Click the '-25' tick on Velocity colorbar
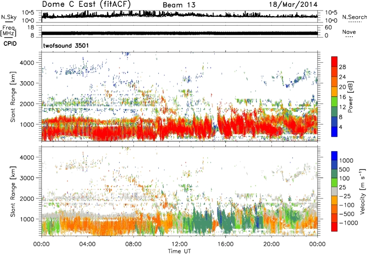The width and height of the screenshot is (367, 254). pyautogui.click(x=345, y=196)
